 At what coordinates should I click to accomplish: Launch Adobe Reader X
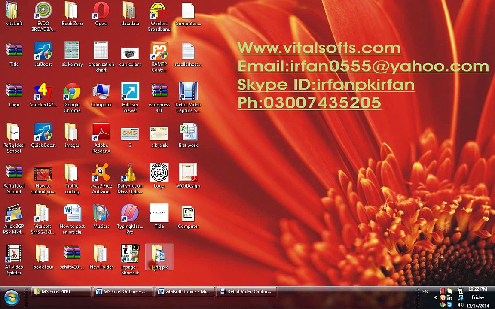click(x=101, y=138)
